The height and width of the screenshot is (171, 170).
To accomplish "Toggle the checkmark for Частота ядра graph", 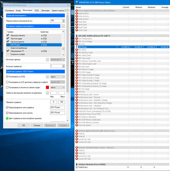I will tap(8, 38).
